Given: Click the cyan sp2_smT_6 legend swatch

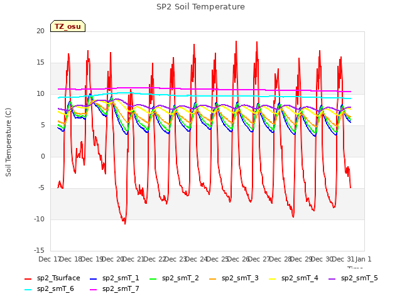Looking at the screenshot, I should pos(28,290).
